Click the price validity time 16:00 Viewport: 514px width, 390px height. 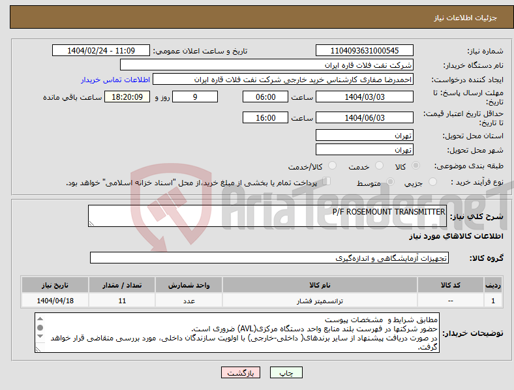pos(265,117)
